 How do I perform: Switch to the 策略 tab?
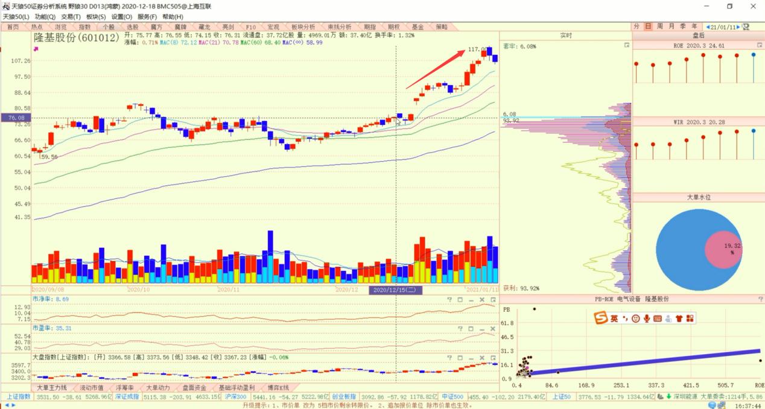[442, 27]
